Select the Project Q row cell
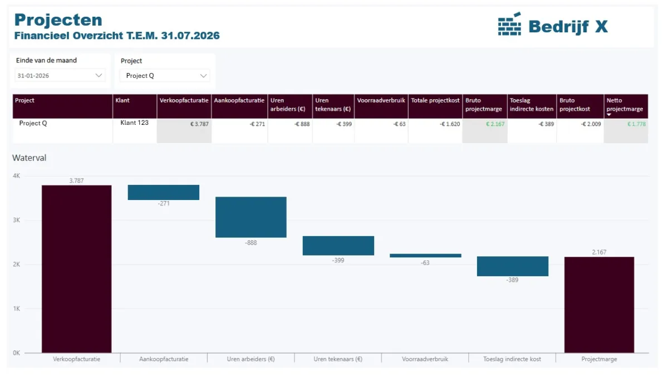 [x=33, y=124]
